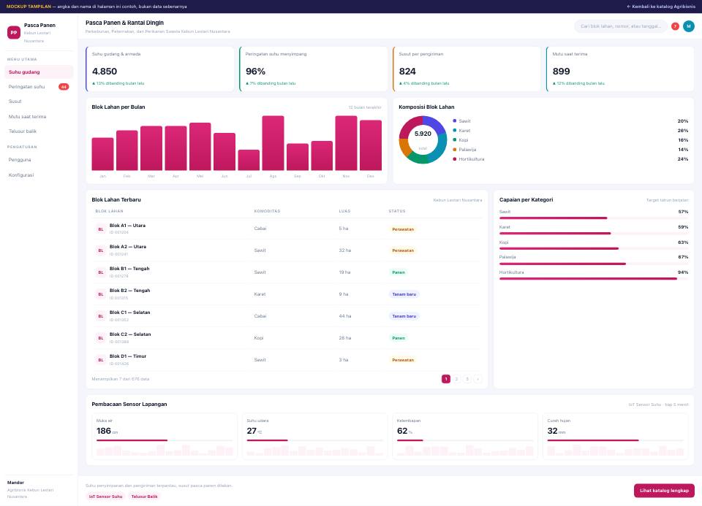Click the Agu bar in monthly chart
The image size is (702, 506).
[273, 143]
